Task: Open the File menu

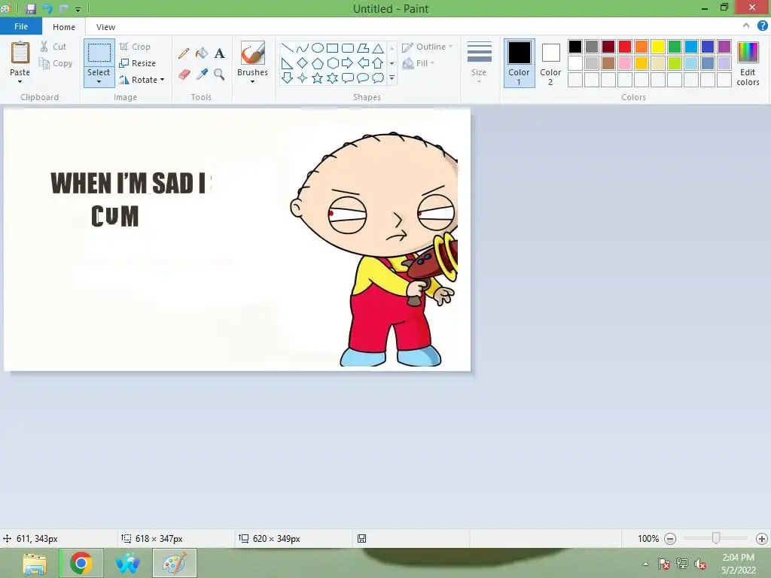Action: tap(20, 26)
